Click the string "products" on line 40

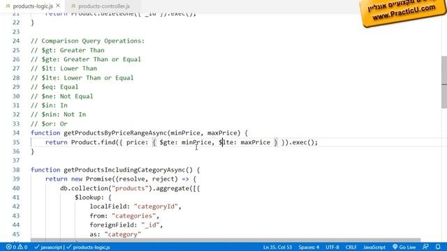click(130, 188)
